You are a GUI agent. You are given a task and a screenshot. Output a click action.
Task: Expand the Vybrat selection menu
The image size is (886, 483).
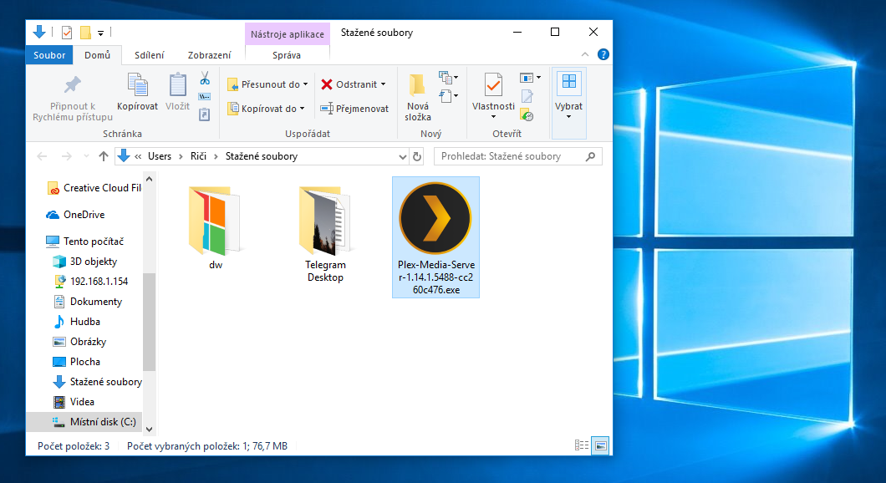coord(568,103)
